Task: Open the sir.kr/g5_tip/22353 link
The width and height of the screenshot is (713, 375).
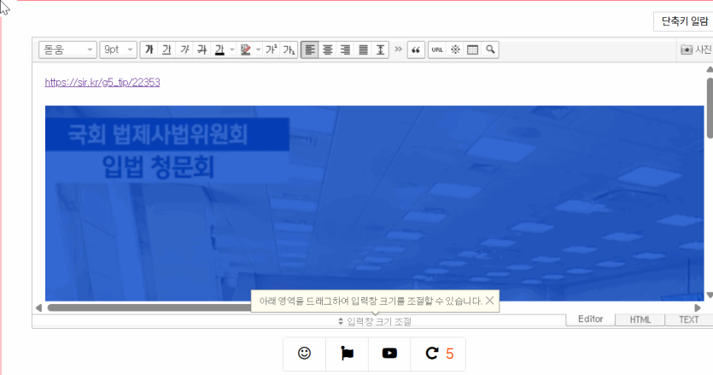Action: click(102, 82)
